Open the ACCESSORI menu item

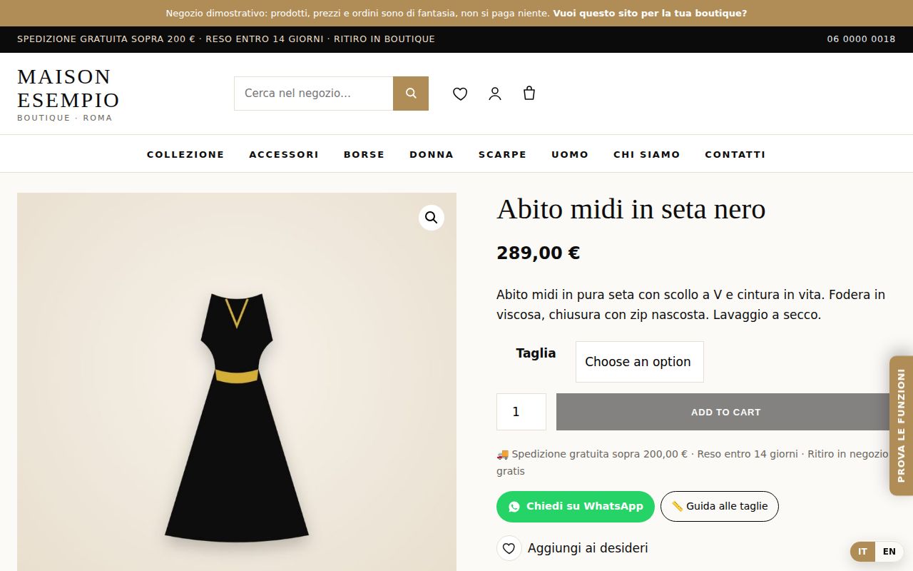[x=284, y=154]
